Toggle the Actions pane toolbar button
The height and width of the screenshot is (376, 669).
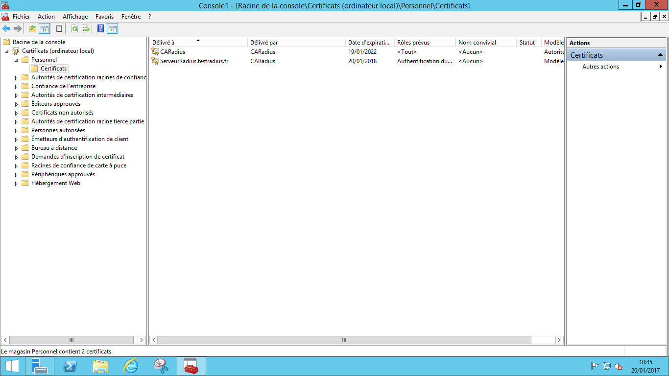pos(113,29)
